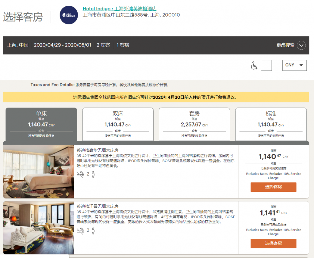Click the 英迪格豪华无烟大床房 room title

tap(97, 150)
